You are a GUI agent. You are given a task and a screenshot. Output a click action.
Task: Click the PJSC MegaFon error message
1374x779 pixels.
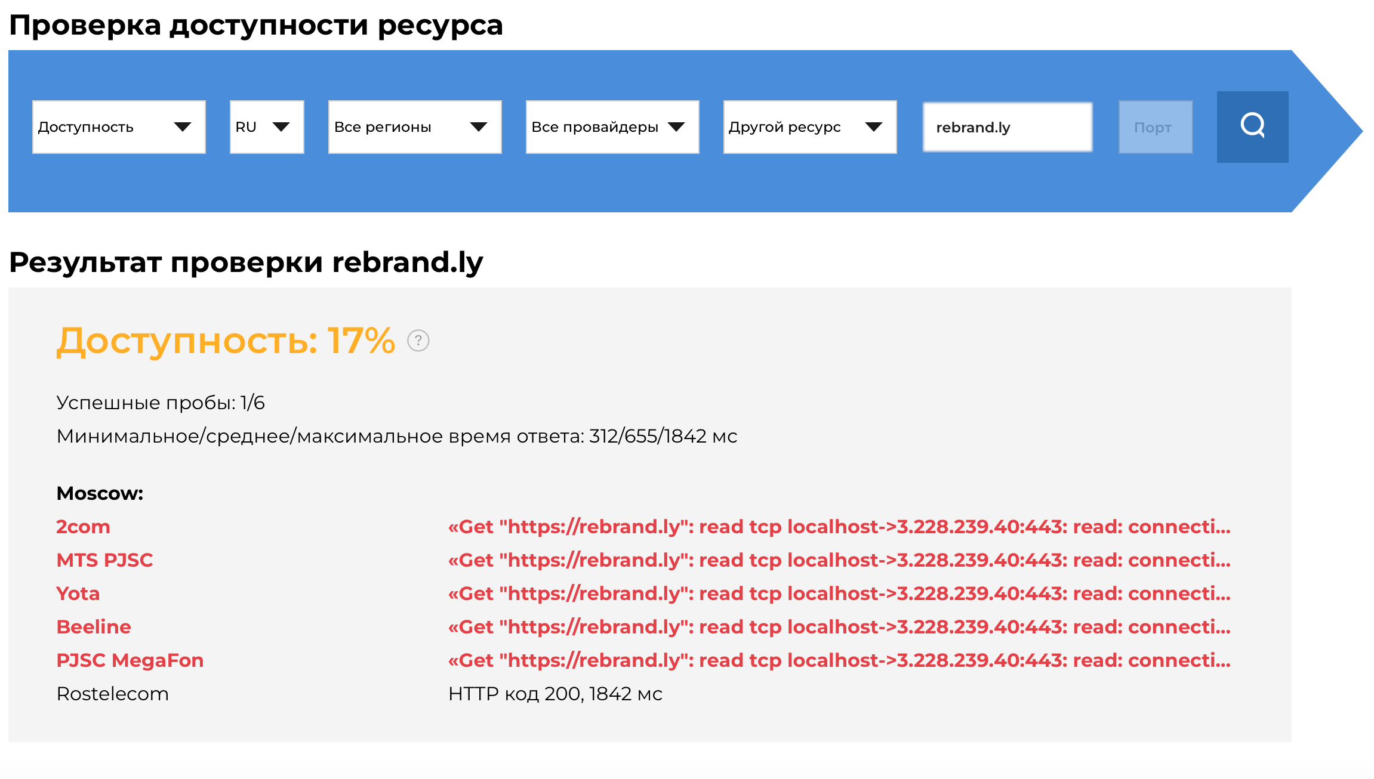[839, 660]
